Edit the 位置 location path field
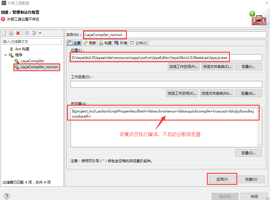The height and width of the screenshot is (200, 270). [x=166, y=58]
